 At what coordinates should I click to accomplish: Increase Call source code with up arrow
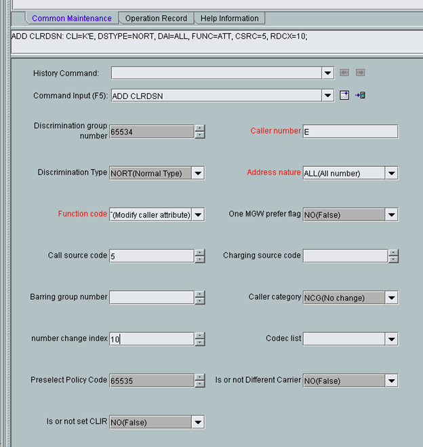click(200, 252)
